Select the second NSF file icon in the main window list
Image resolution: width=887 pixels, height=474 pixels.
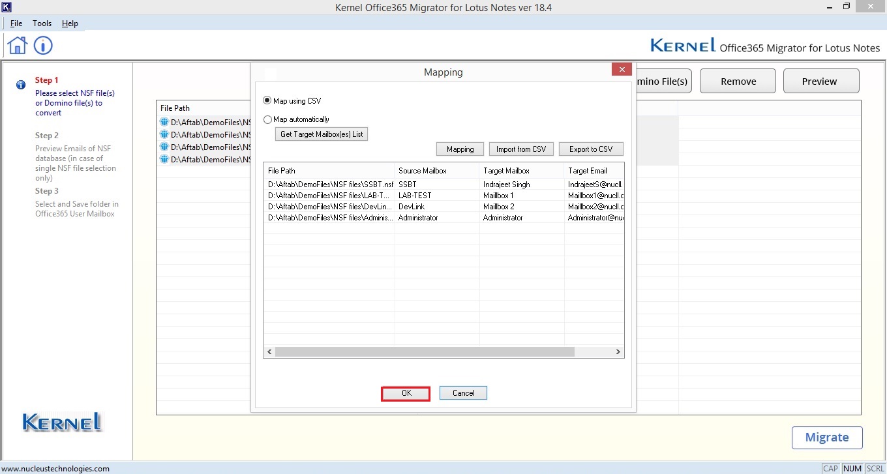coord(164,134)
